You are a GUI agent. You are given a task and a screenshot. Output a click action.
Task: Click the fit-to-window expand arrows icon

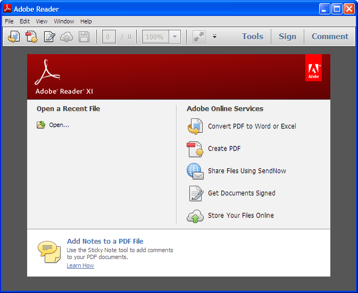pyautogui.click(x=199, y=37)
